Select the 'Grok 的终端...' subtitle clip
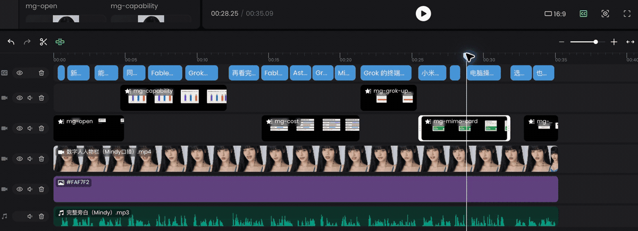The width and height of the screenshot is (638, 231). 387,73
